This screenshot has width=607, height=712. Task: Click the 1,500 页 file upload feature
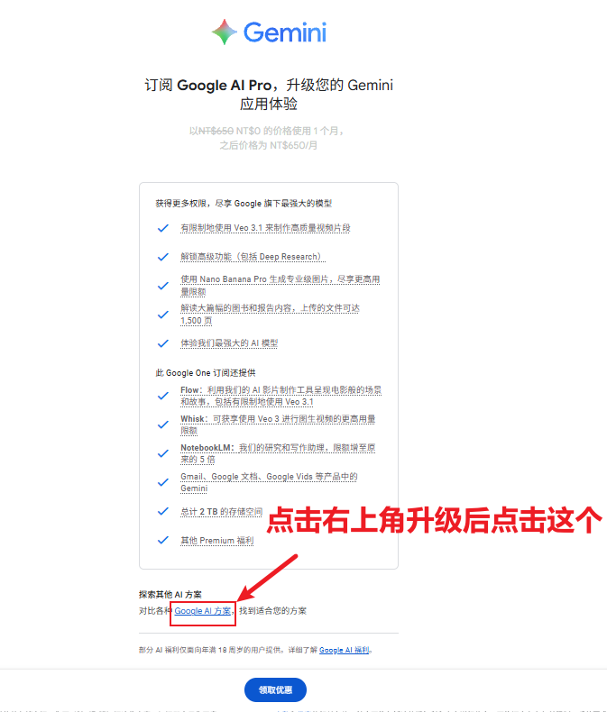tap(270, 315)
